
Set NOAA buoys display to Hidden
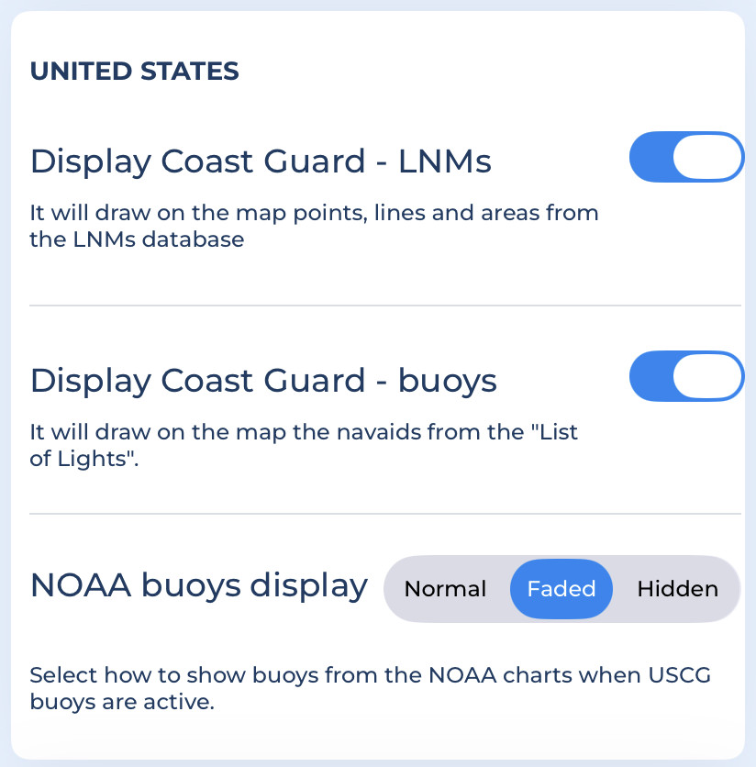(x=677, y=589)
